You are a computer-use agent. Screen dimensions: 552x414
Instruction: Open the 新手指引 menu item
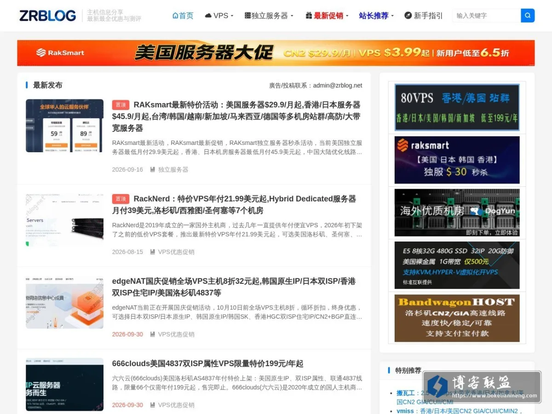point(424,16)
